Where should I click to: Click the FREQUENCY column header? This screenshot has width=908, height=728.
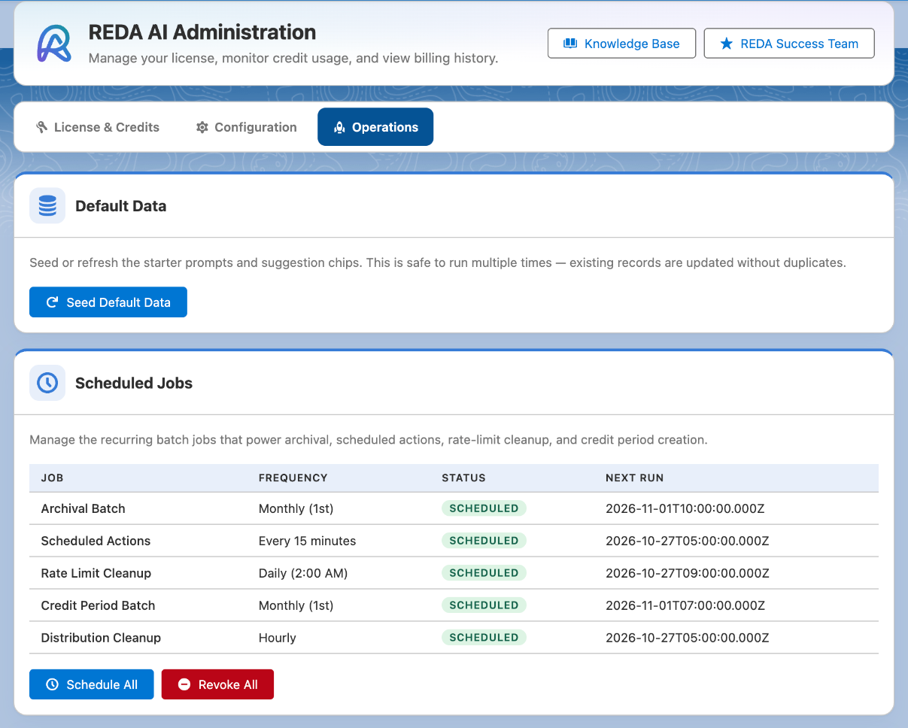click(x=293, y=478)
